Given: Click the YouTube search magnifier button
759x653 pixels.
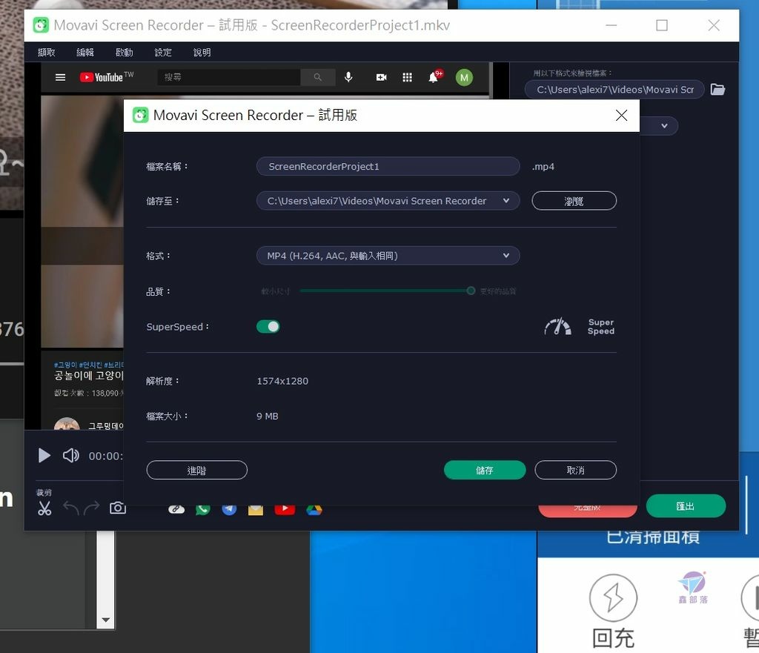Looking at the screenshot, I should coord(317,77).
